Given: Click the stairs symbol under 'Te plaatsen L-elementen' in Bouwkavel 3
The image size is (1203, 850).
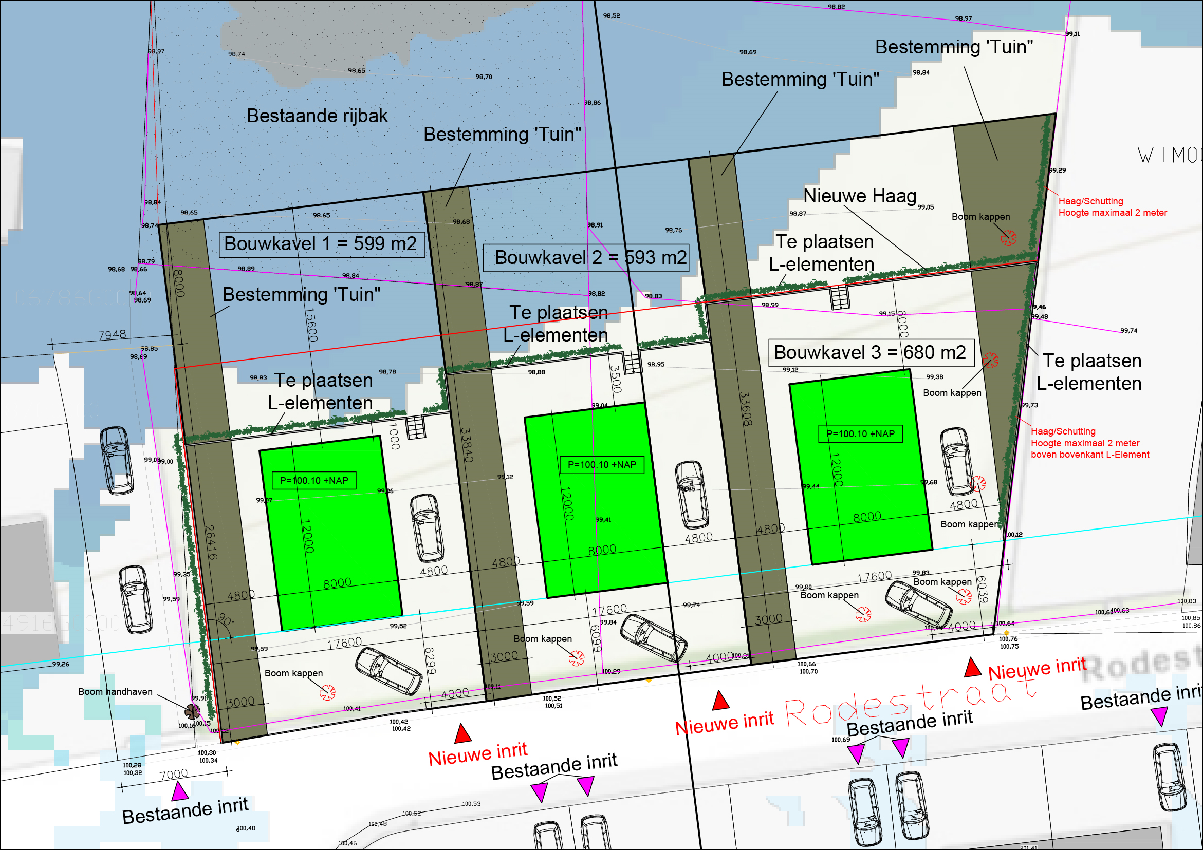Looking at the screenshot, I should 840,297.
